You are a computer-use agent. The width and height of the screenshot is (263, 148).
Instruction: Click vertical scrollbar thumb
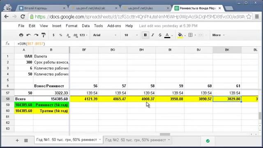[x=260, y=116]
